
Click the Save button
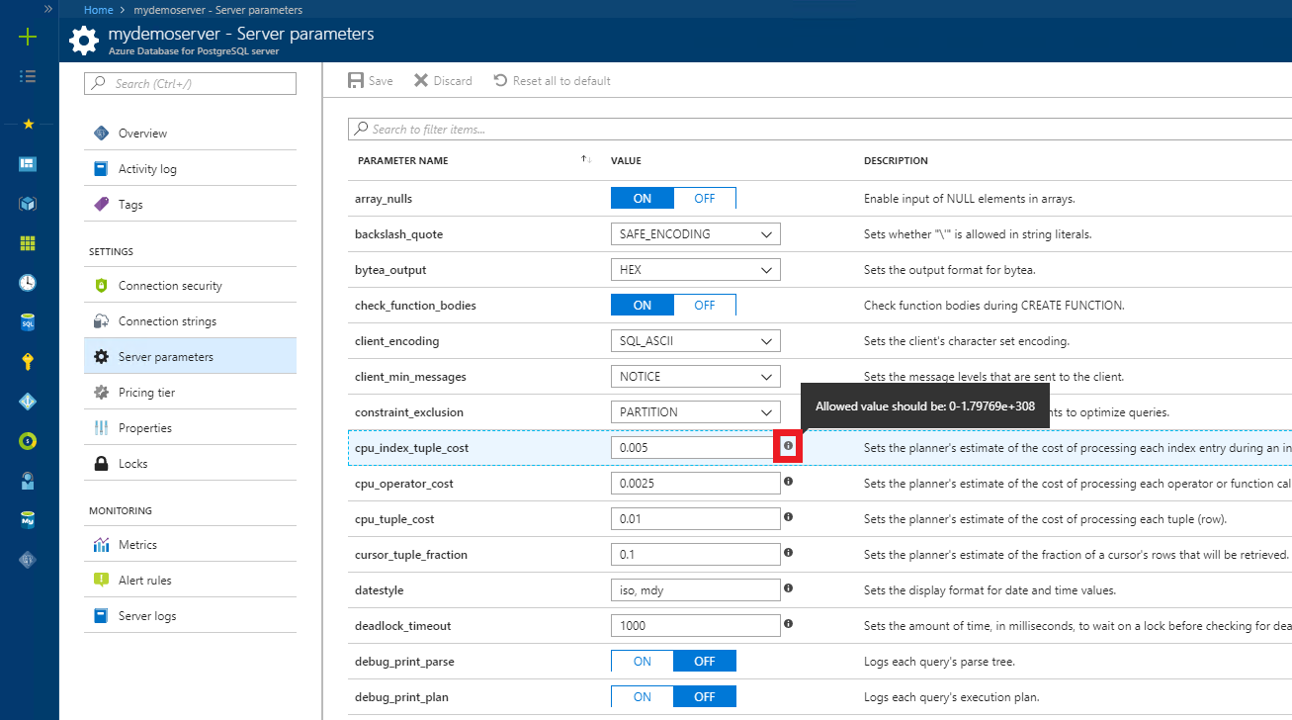[x=371, y=81]
